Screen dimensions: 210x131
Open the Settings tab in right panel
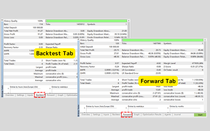(97, 114)
